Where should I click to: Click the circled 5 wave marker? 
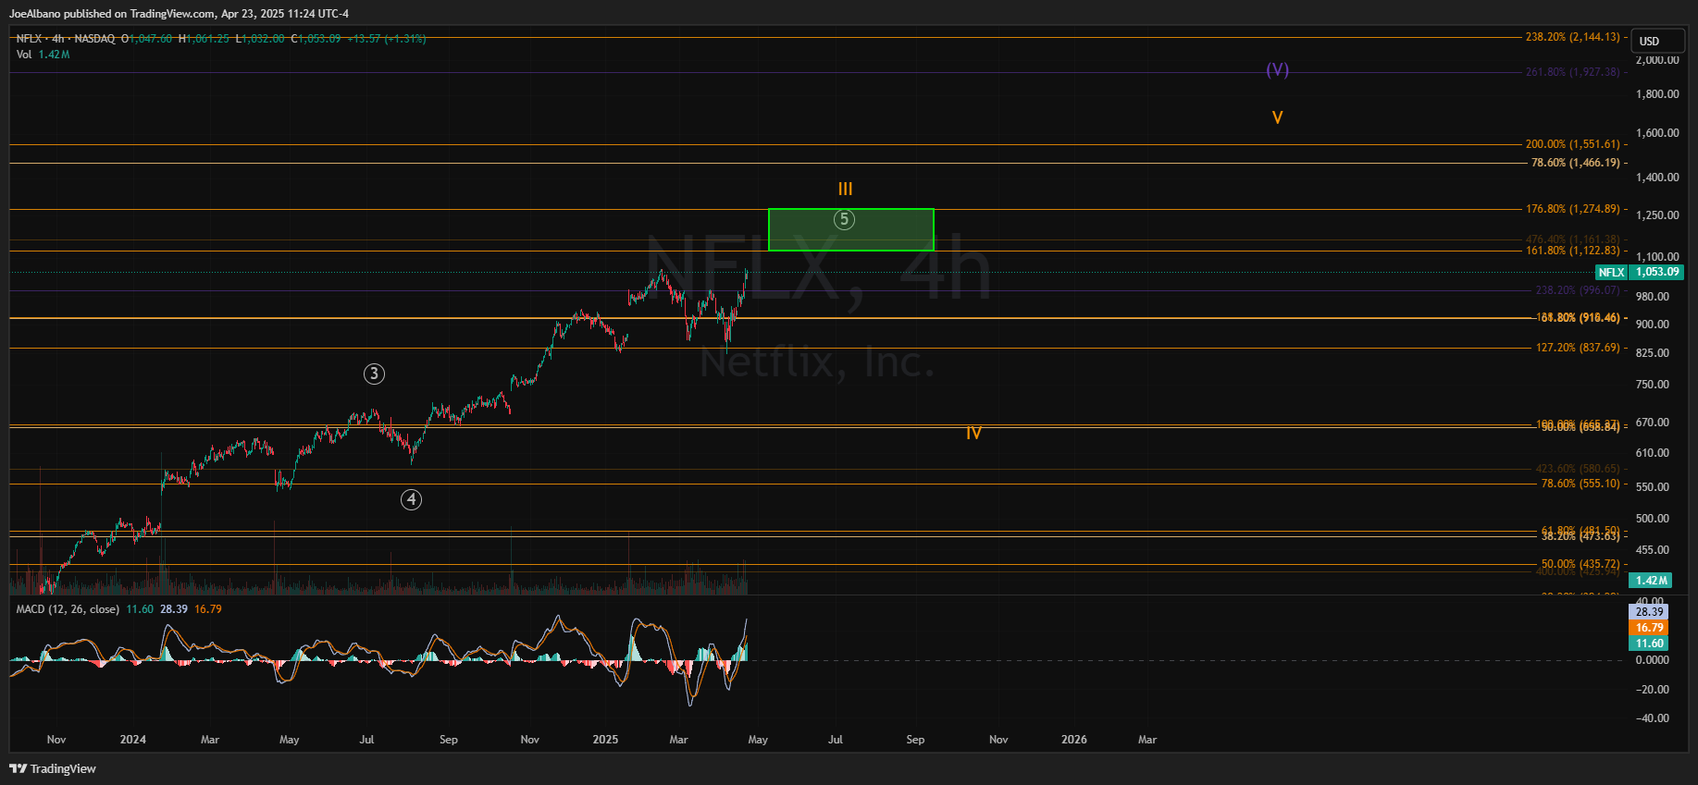point(844,219)
